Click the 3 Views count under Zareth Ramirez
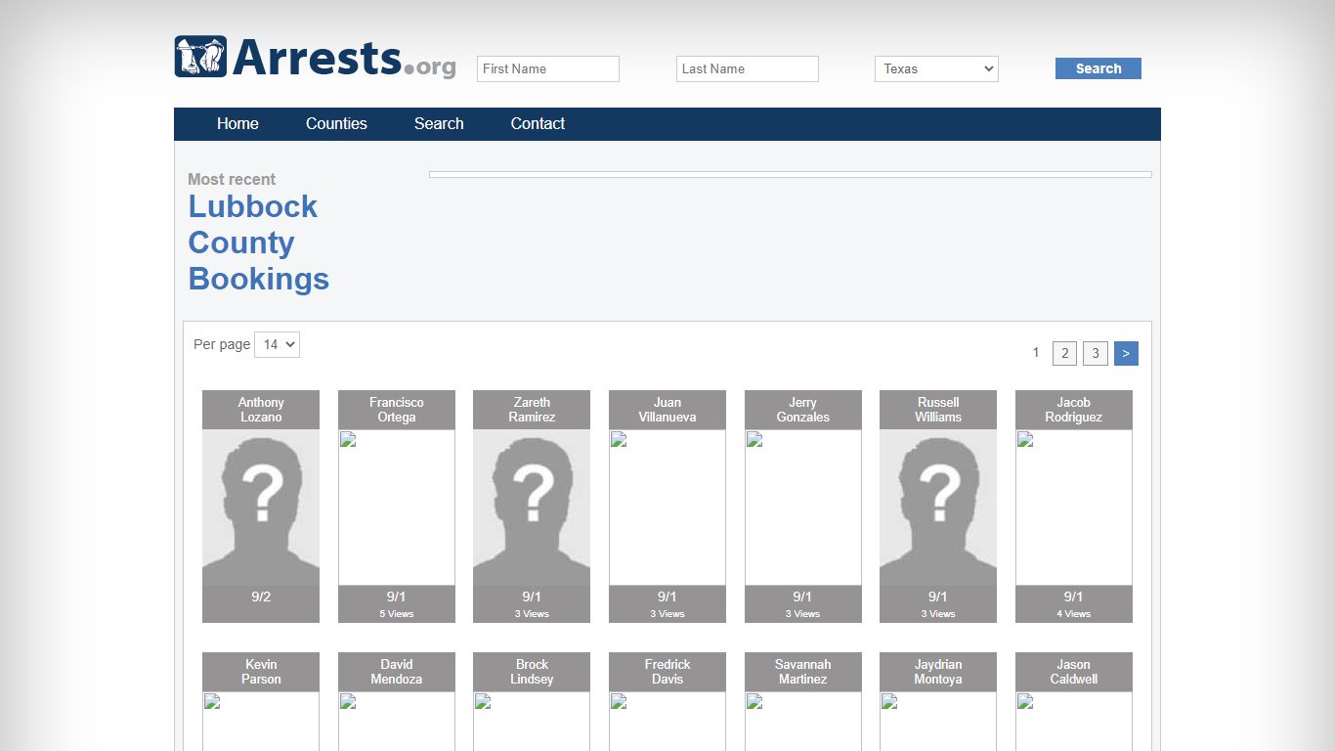1335x751 pixels. coord(532,614)
